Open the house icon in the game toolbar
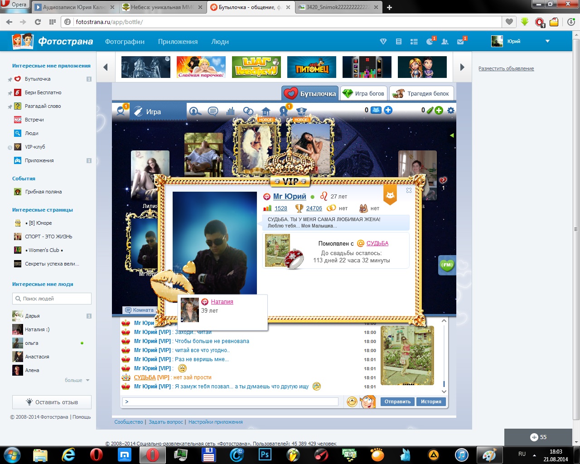Screen dimensions: 580x464 click(x=266, y=111)
